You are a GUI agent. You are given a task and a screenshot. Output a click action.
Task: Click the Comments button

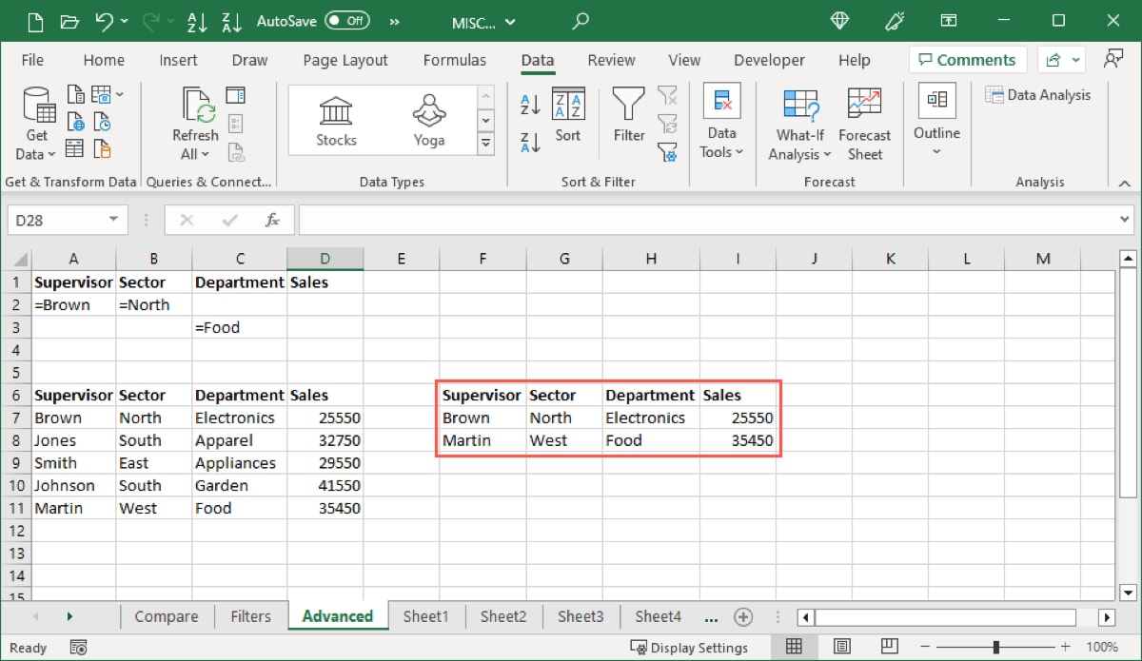point(967,59)
